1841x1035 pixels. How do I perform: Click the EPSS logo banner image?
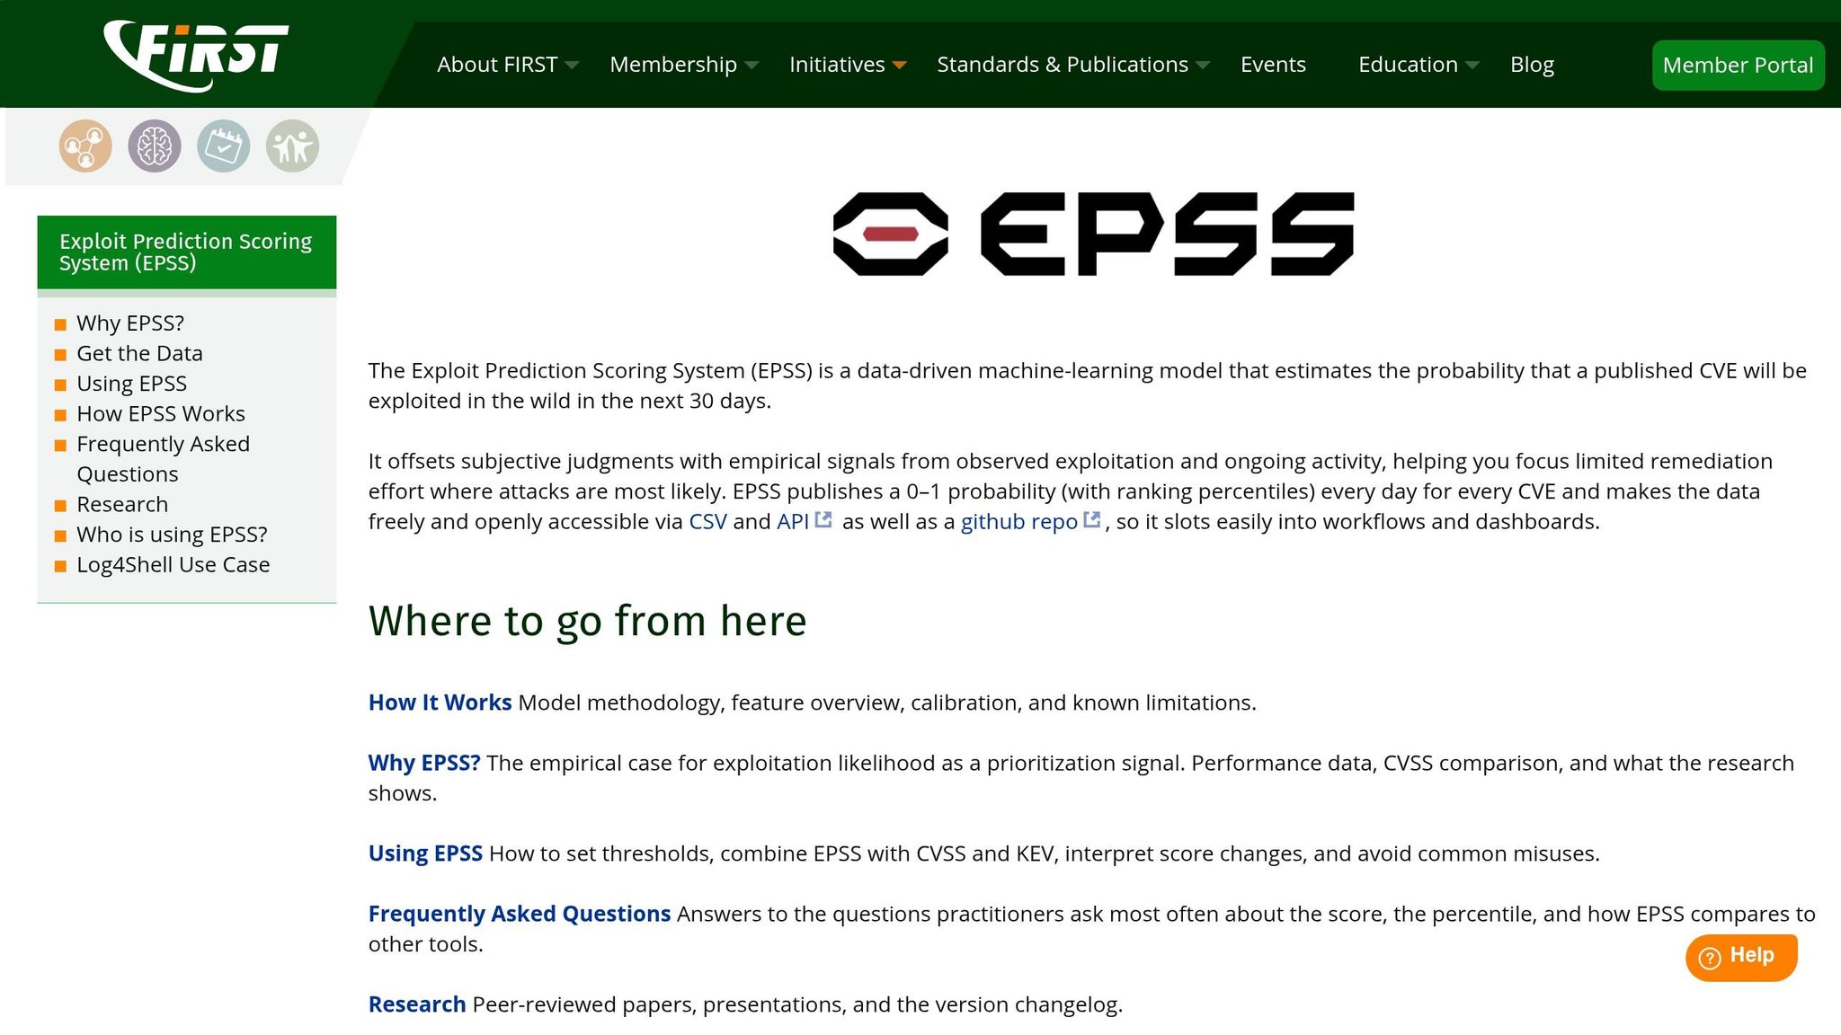click(x=1093, y=234)
